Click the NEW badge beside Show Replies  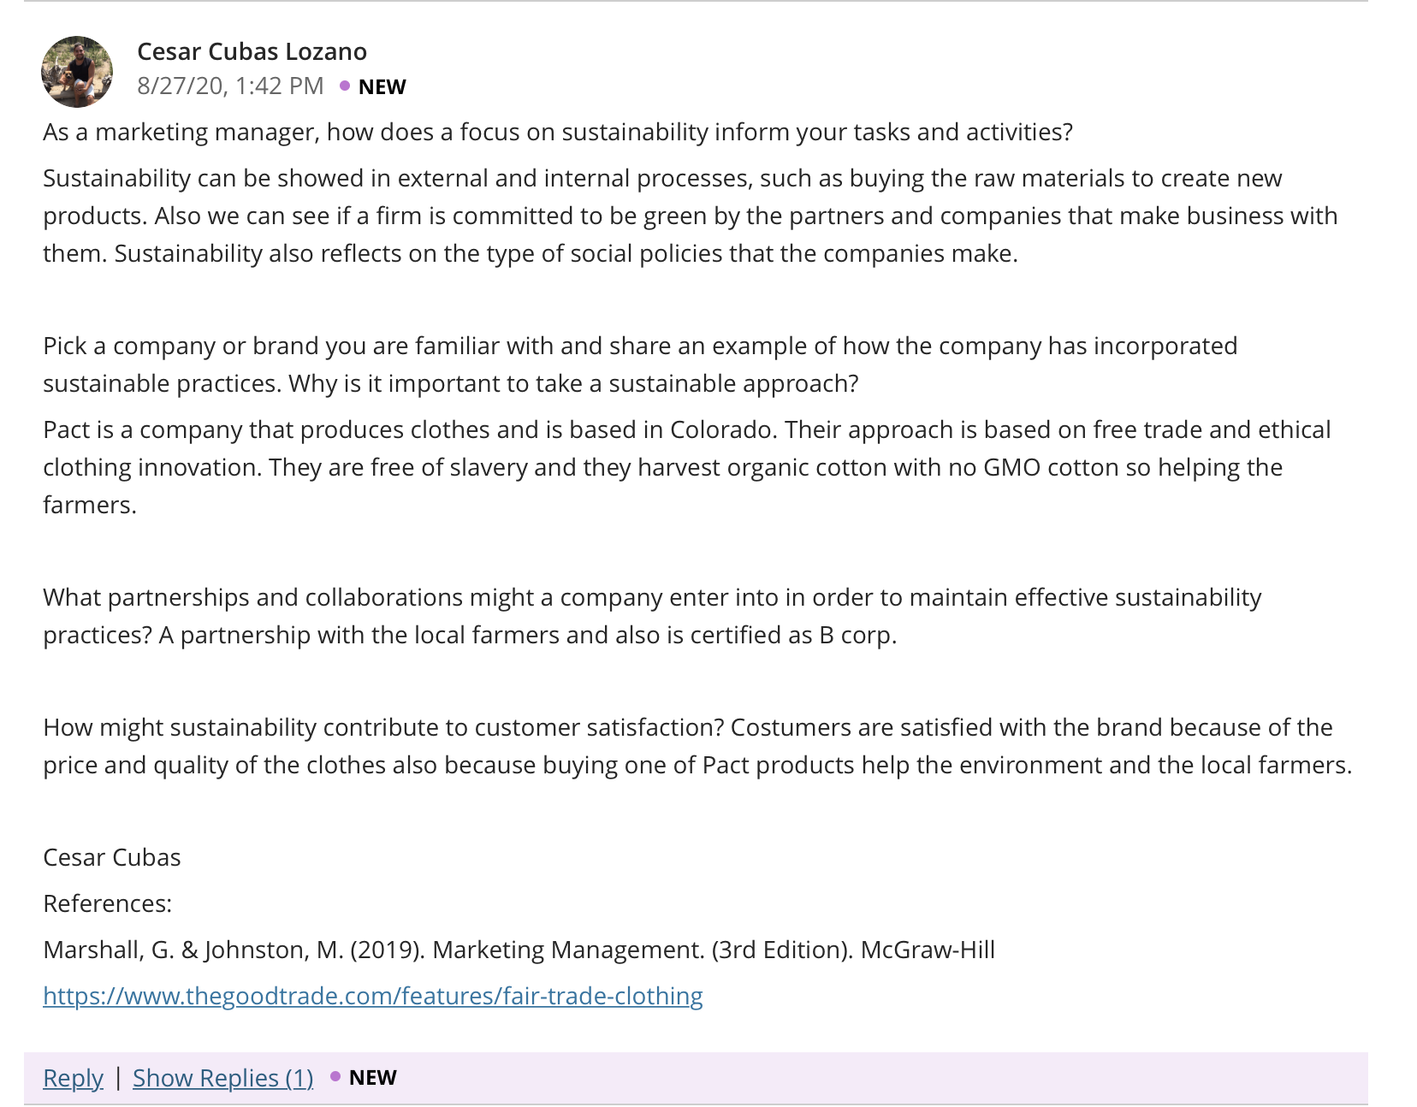(372, 1077)
